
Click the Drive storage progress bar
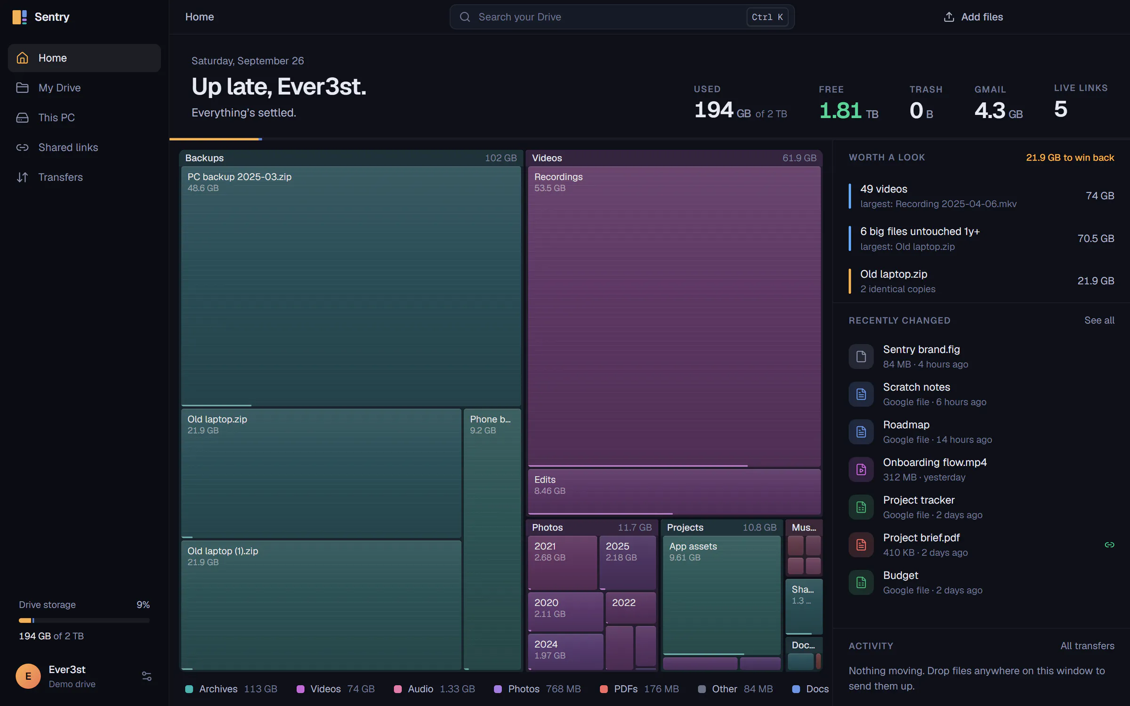tap(84, 620)
